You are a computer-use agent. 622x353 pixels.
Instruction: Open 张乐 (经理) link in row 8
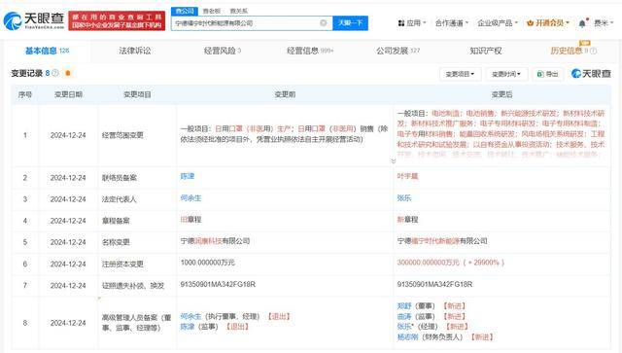pos(404,327)
